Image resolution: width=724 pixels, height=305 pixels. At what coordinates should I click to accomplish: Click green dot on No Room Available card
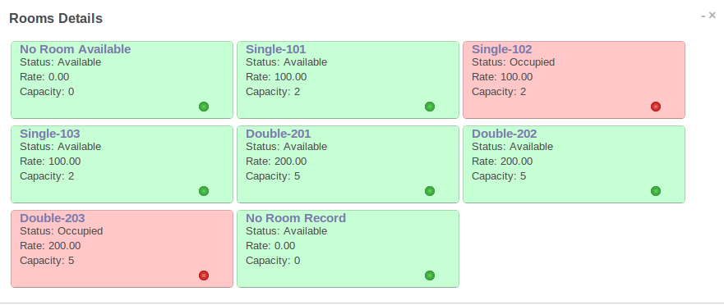coord(204,107)
